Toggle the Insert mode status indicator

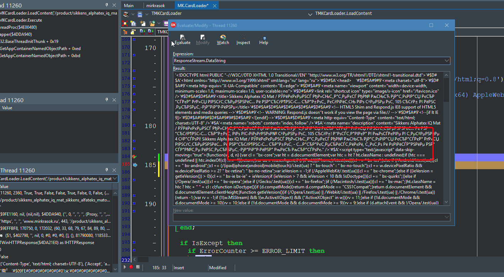(179, 268)
